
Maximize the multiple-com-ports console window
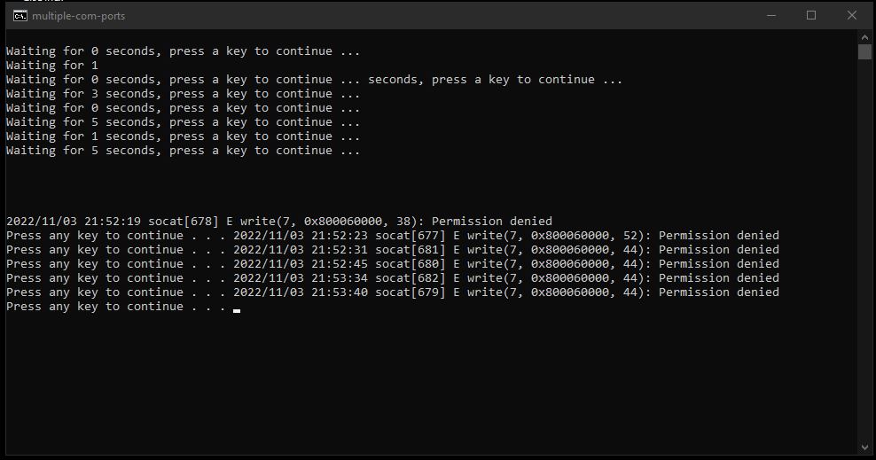[811, 16]
